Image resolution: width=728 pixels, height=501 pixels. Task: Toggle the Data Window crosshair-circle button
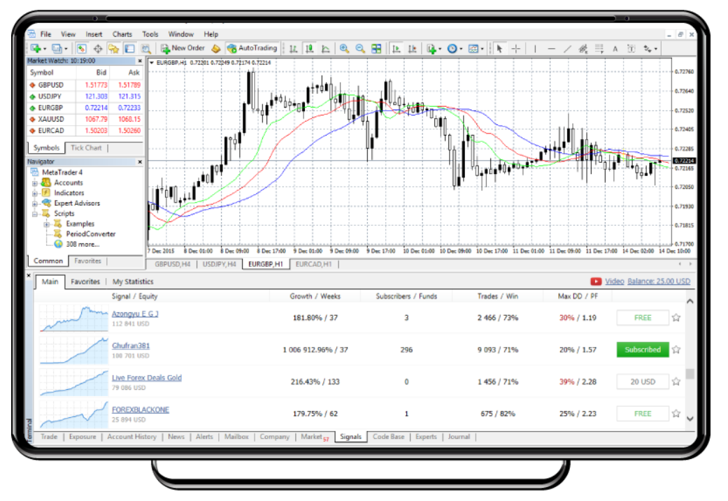[x=98, y=48]
